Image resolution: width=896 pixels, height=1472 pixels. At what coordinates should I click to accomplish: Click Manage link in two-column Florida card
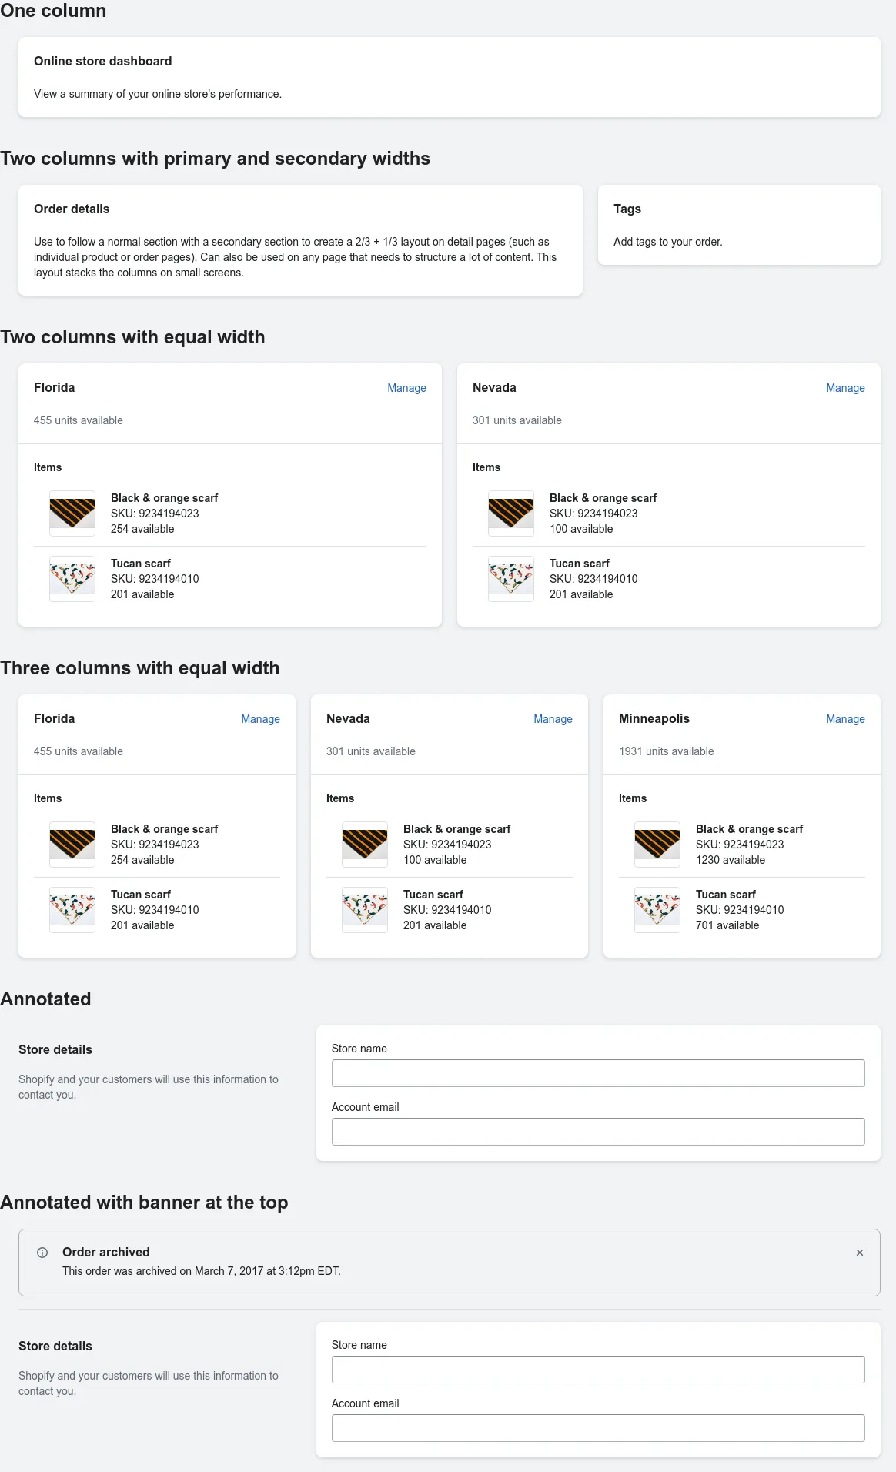(406, 388)
